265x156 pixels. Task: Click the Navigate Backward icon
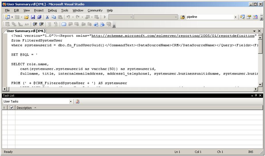[87, 17]
